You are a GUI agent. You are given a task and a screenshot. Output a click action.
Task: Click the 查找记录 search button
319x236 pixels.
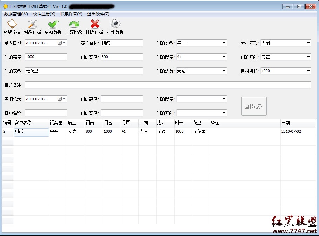254,106
